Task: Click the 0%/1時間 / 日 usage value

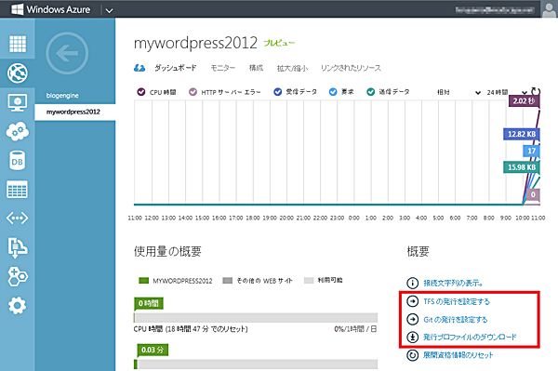Action: (x=355, y=329)
